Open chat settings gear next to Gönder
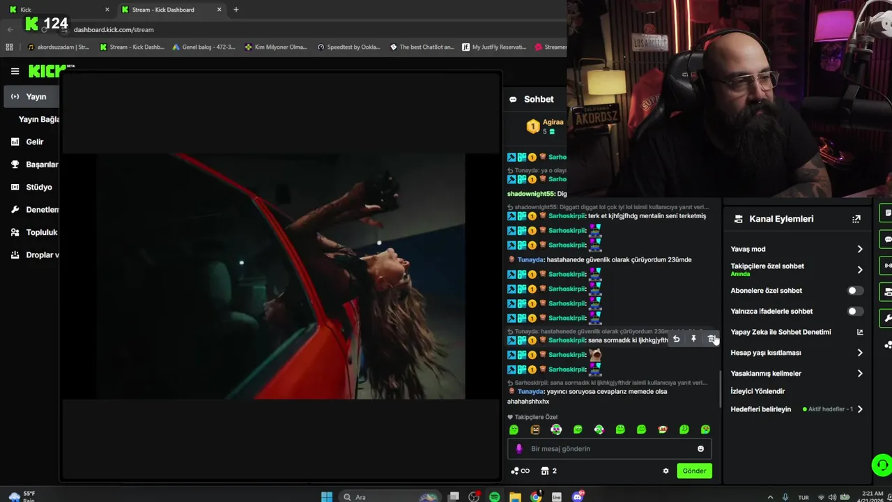This screenshot has width=892, height=502. coord(666,471)
